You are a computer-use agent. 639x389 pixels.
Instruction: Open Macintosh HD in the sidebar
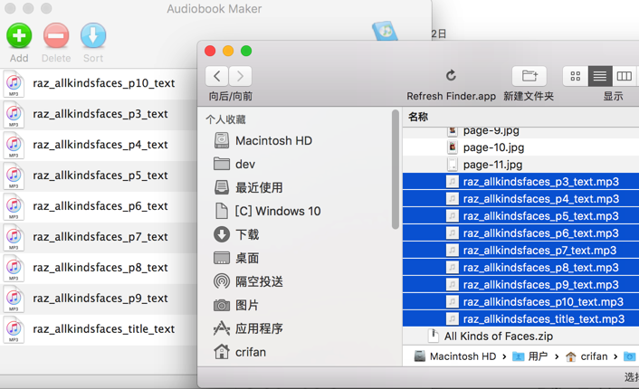262,140
